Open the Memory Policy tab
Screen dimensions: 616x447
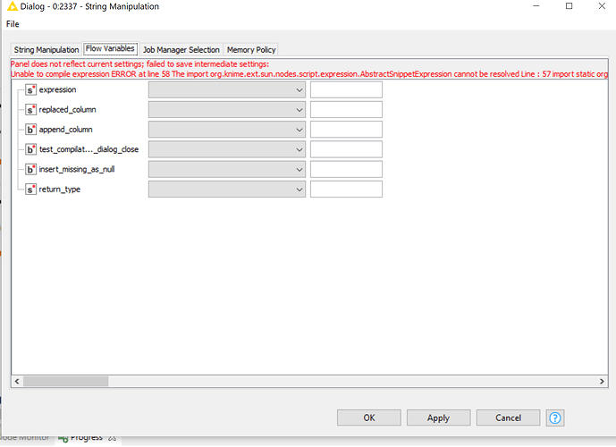(251, 50)
